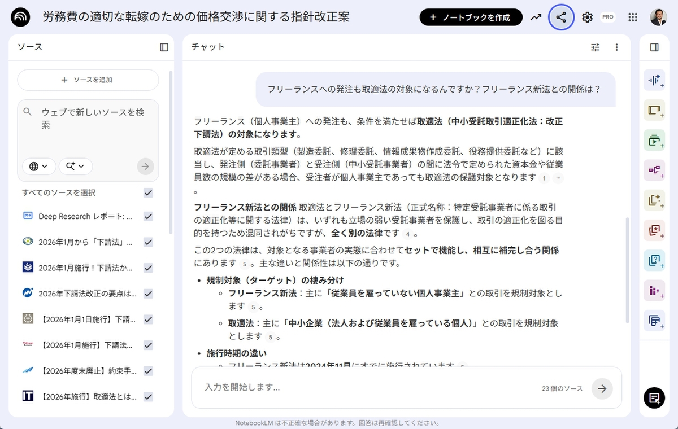Generate an infographic
Screen dimensions: 678x429
pyautogui.click(x=654, y=291)
